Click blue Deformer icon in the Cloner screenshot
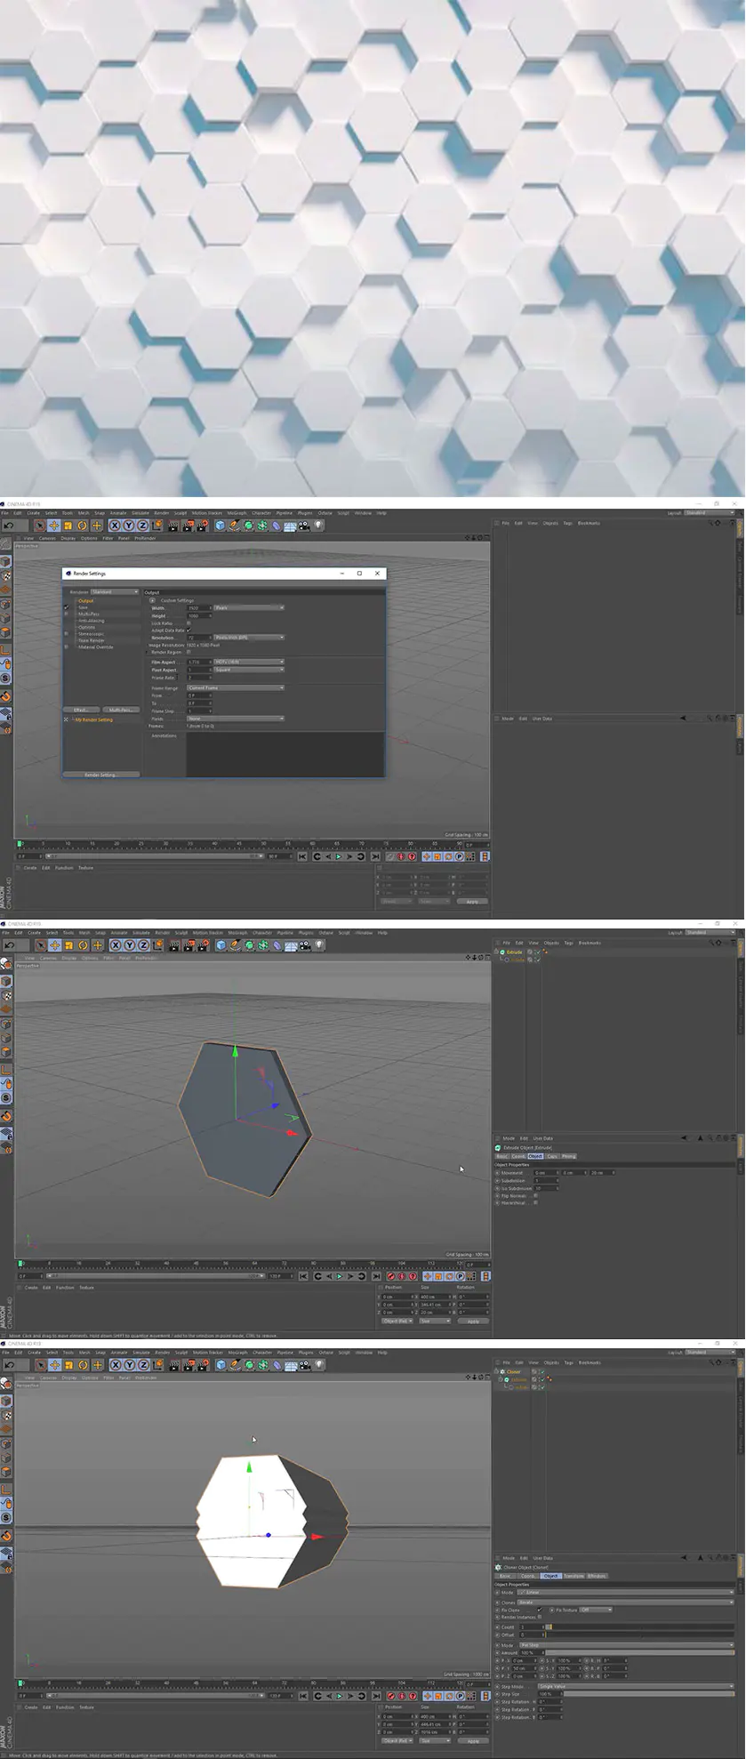This screenshot has height=1759, width=746. click(x=277, y=1365)
